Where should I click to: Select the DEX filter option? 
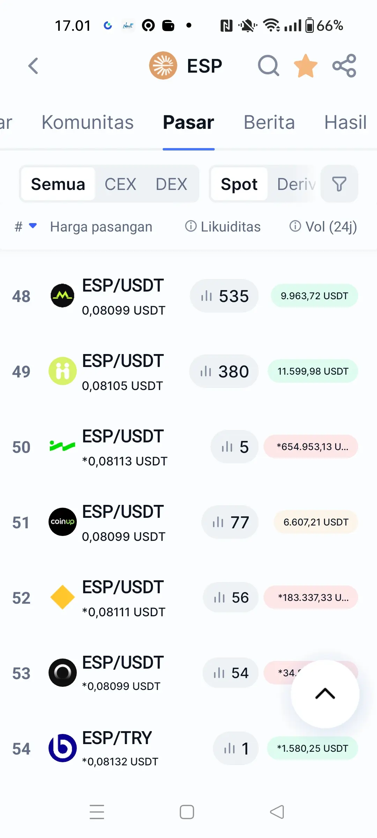[x=171, y=184]
